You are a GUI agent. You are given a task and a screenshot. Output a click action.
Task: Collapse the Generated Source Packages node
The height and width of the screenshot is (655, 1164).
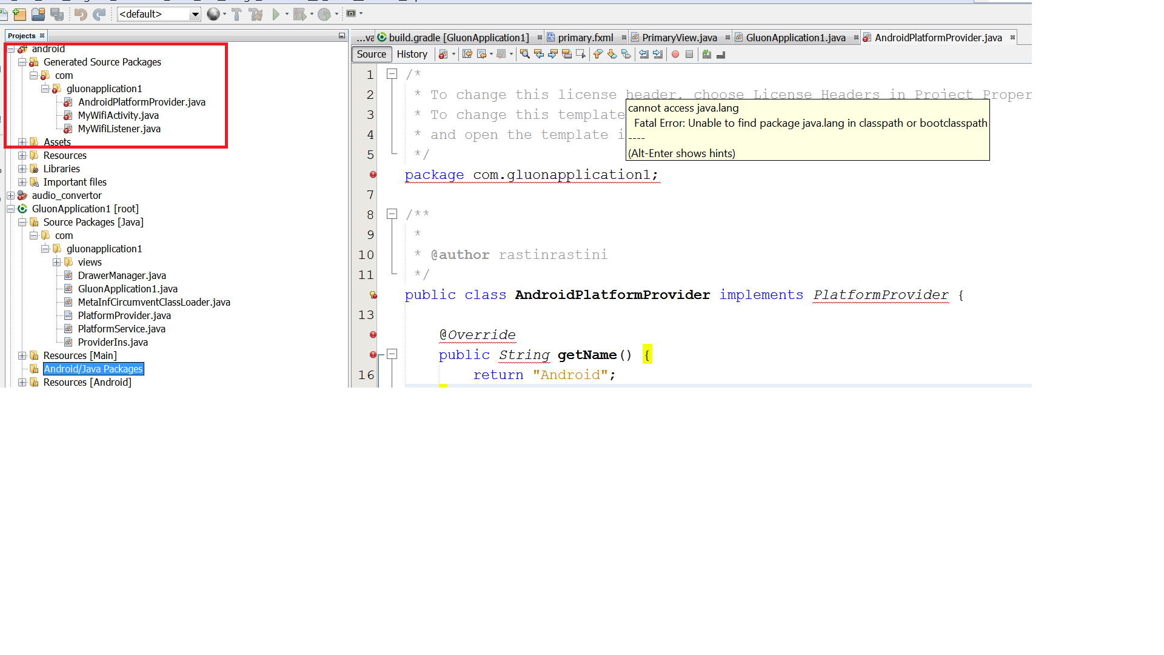pos(22,62)
